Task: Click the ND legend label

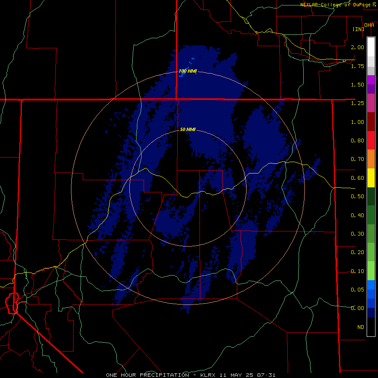Action: pos(361,327)
